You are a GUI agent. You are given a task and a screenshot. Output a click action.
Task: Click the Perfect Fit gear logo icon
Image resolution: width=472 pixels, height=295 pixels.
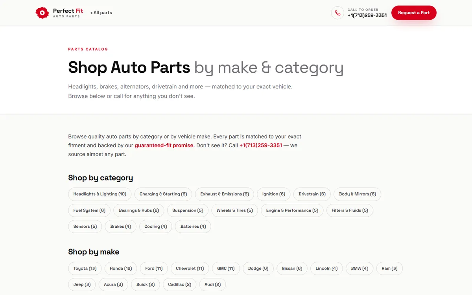42,13
